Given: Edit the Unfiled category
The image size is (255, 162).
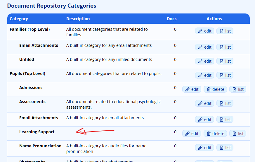Looking at the screenshot, I should coord(204,61).
